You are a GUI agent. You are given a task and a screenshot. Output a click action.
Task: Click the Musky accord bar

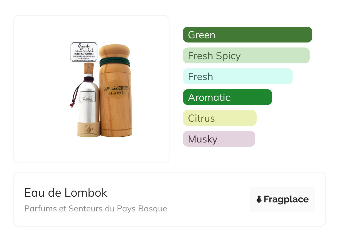pos(219,139)
